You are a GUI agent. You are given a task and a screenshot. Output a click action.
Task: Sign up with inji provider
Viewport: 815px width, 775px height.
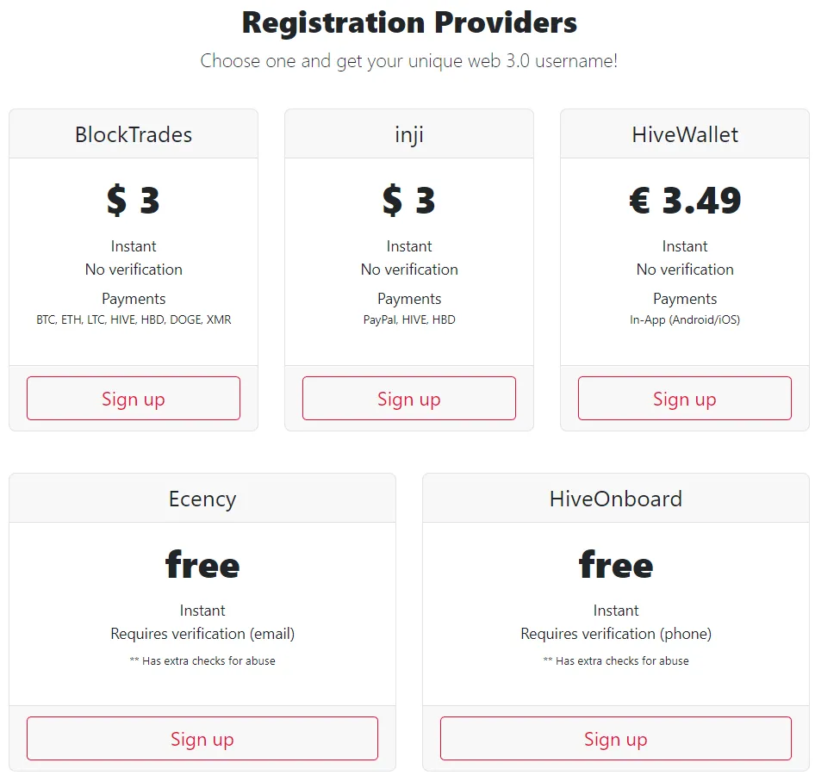409,399
